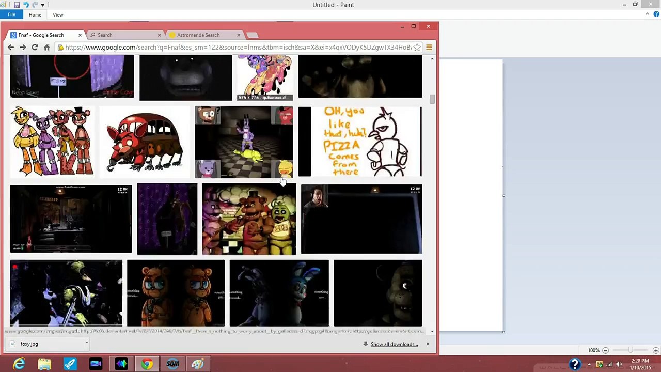
Task: Open Paint help with the question mark icon
Action: click(655, 14)
